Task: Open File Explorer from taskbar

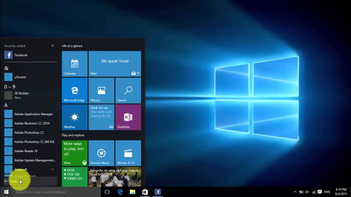Action: [x=132, y=192]
